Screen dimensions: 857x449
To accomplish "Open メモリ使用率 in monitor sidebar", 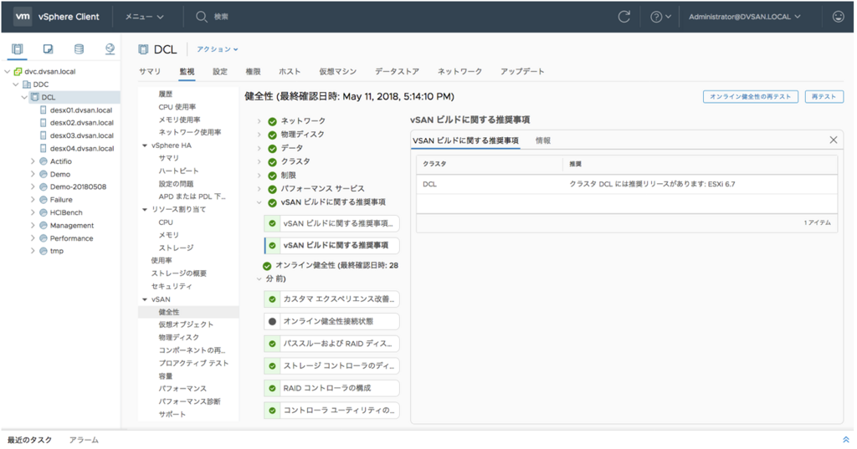I will (179, 120).
